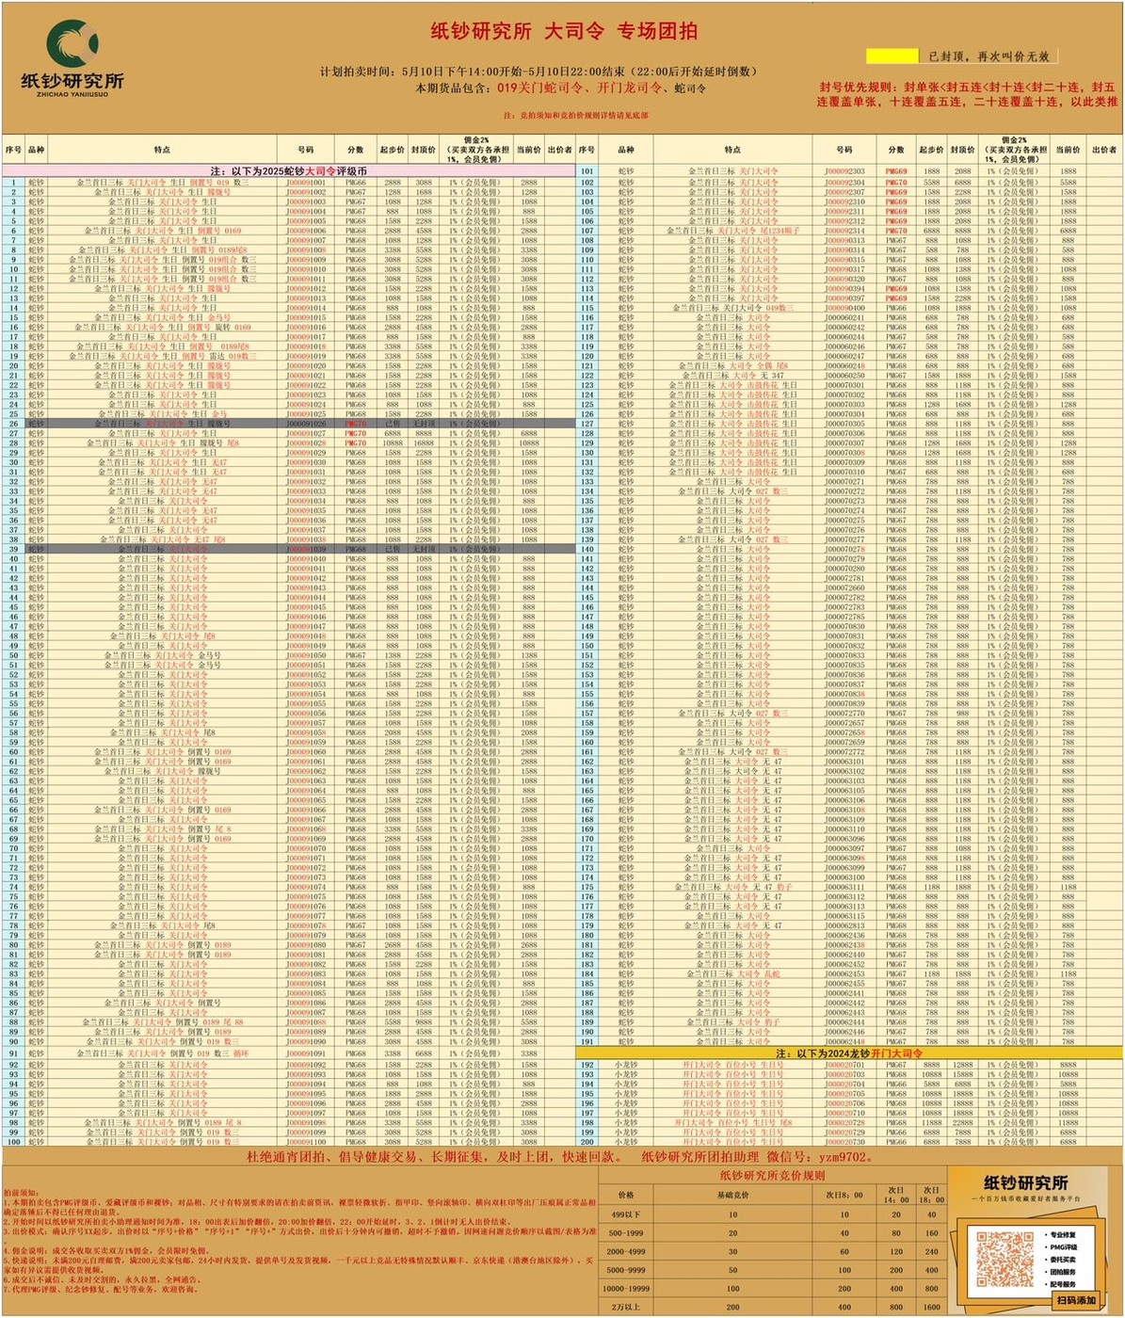Click serial number J000020730
Image resolution: width=1125 pixels, height=1318 pixels.
[x=844, y=1142]
